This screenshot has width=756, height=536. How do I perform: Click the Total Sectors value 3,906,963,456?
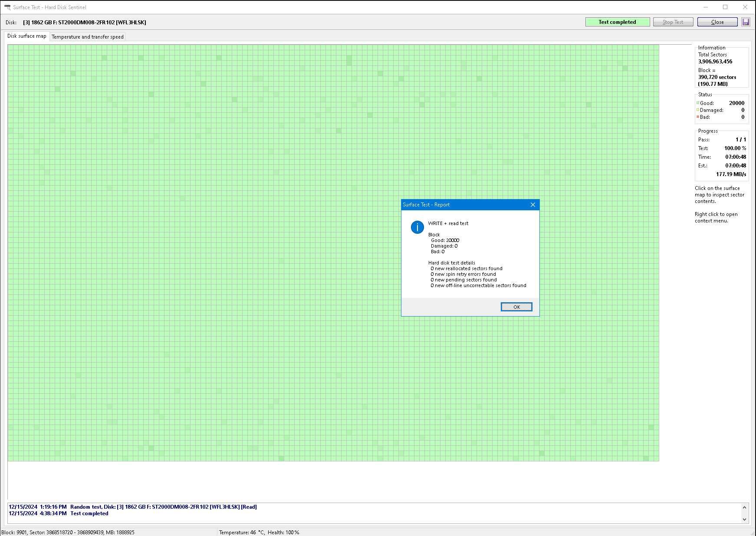coord(715,62)
